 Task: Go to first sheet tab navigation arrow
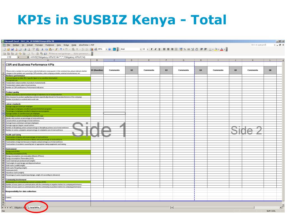(x=3, y=207)
